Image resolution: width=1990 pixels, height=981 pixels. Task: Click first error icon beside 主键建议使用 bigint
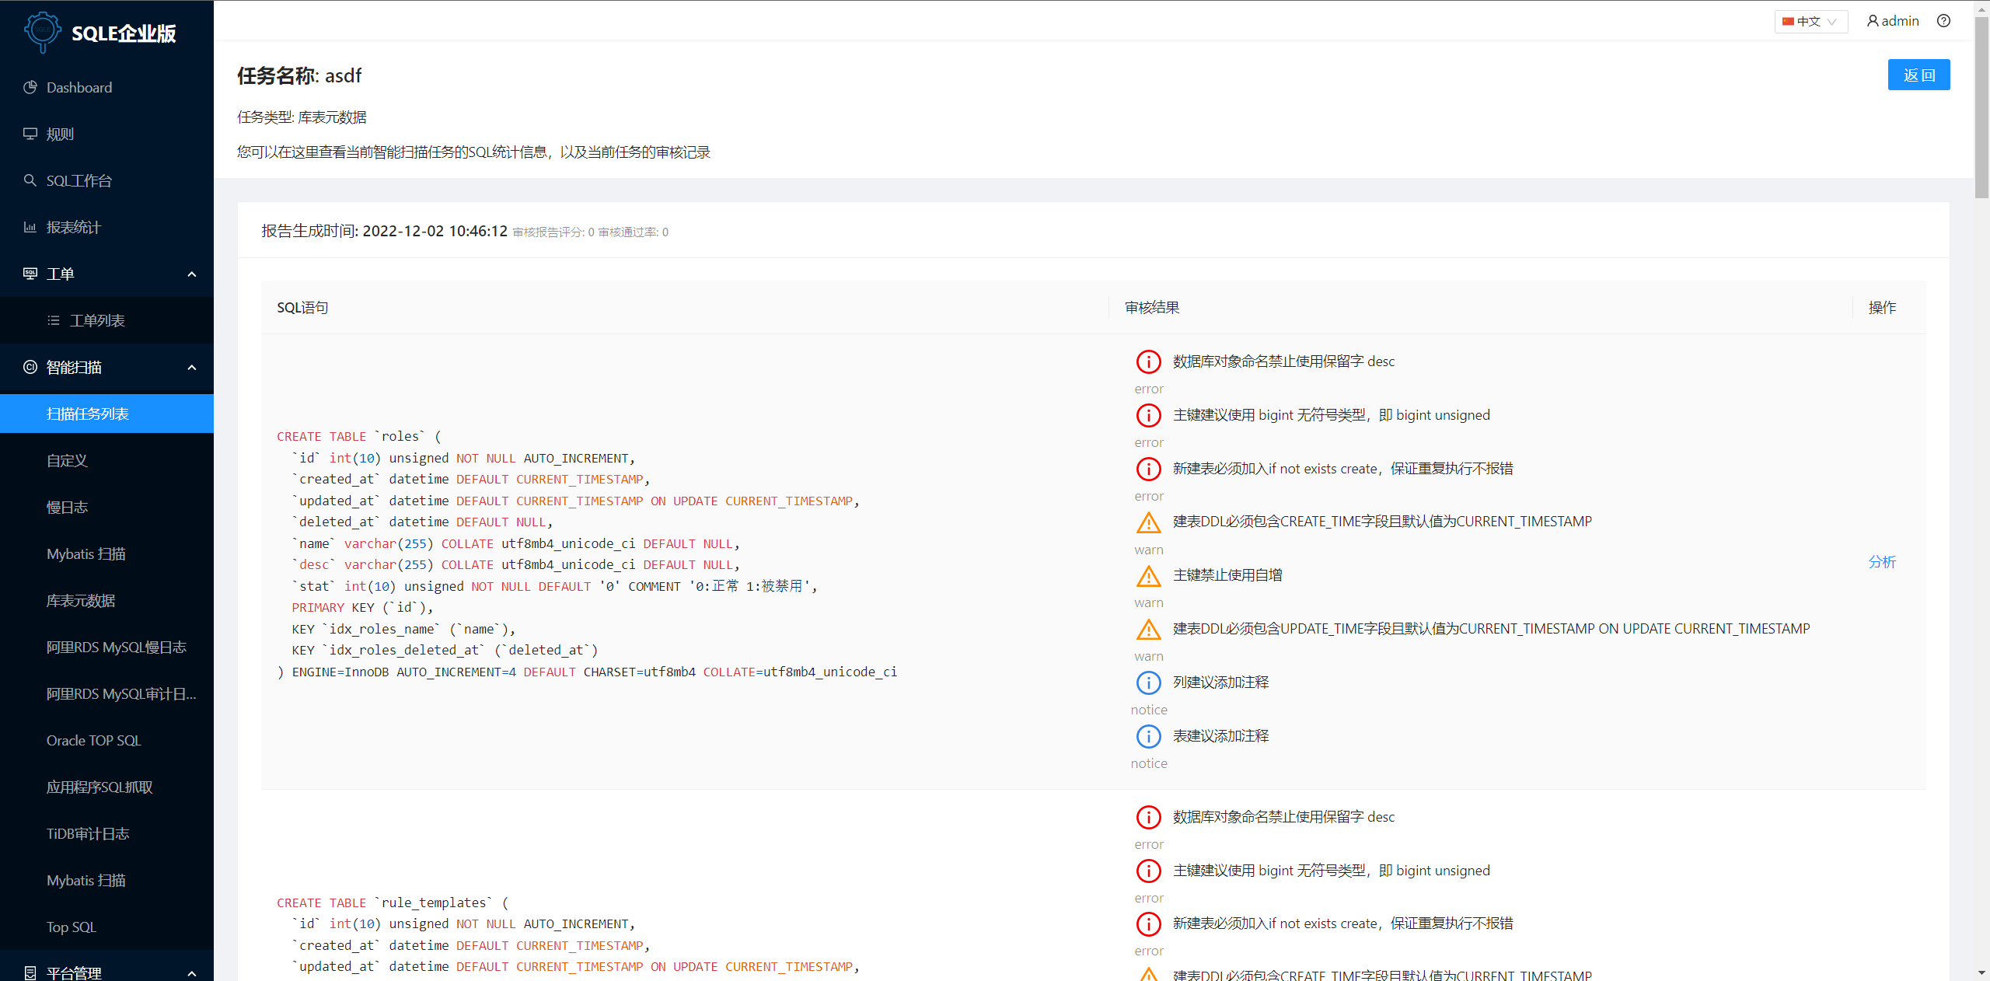(x=1148, y=415)
